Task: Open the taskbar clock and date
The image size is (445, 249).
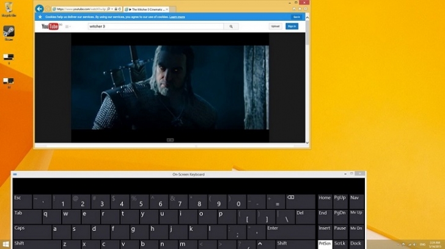Action: 435,245
